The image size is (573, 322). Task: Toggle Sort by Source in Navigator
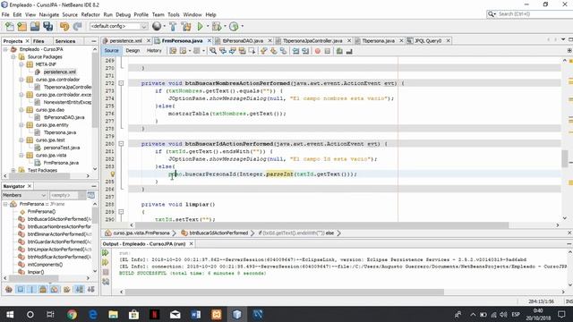[91, 290]
